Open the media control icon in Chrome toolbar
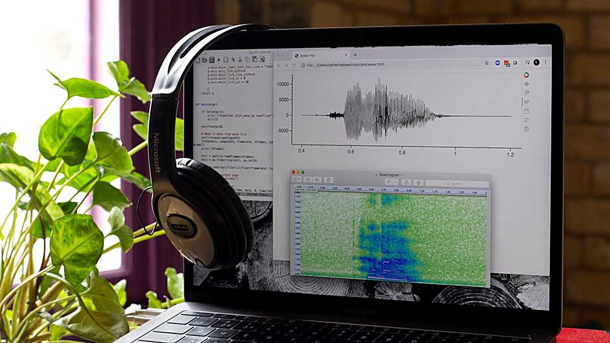Image resolution: width=610 pixels, height=343 pixels. click(528, 62)
